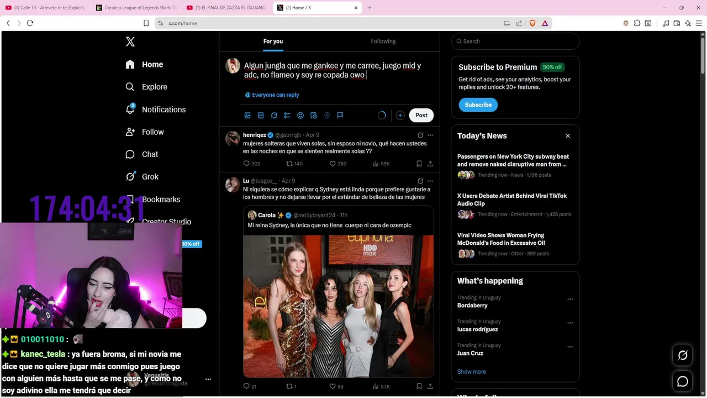This screenshot has height=398, width=707.
Task: Open the emoji picker in composer
Action: pos(300,116)
